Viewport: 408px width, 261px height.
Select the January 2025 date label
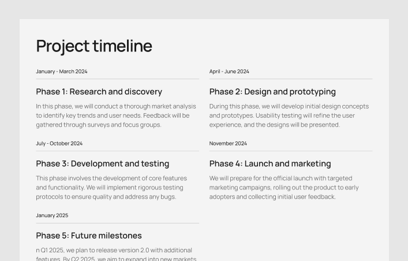(52, 215)
